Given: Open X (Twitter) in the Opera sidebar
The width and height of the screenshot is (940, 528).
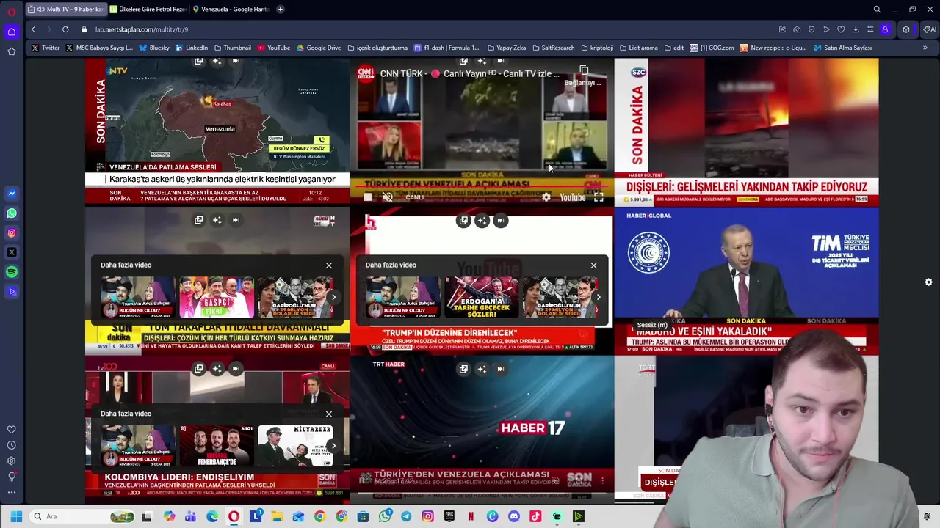Looking at the screenshot, I should pos(11,252).
